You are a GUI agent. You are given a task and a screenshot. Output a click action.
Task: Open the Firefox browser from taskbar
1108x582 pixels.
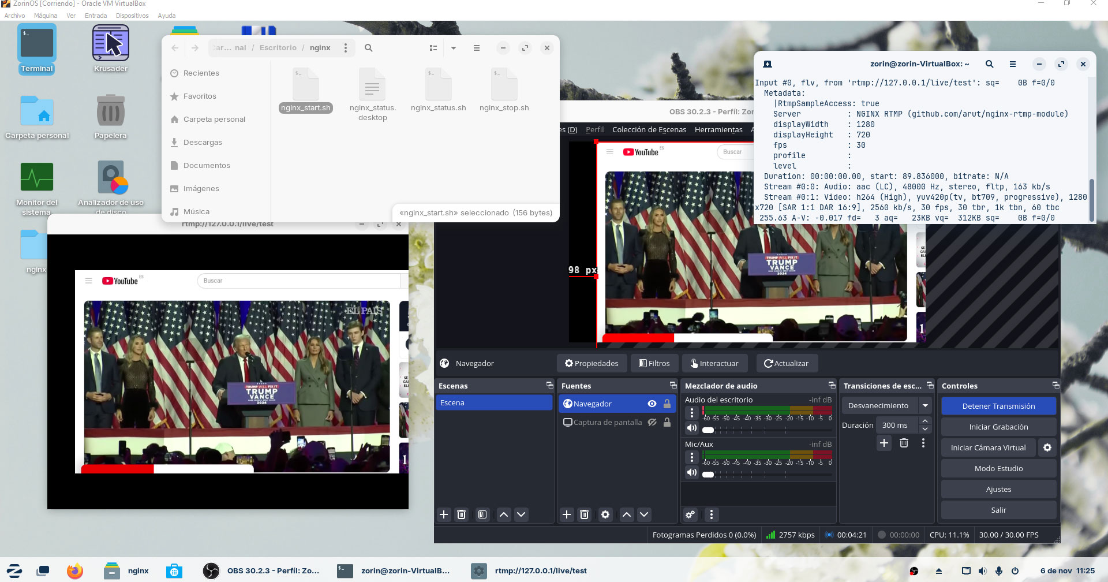[74, 570]
